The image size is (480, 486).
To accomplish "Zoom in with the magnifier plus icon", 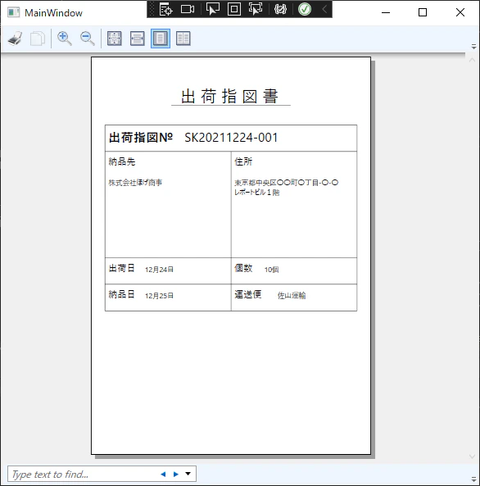I will tap(65, 39).
